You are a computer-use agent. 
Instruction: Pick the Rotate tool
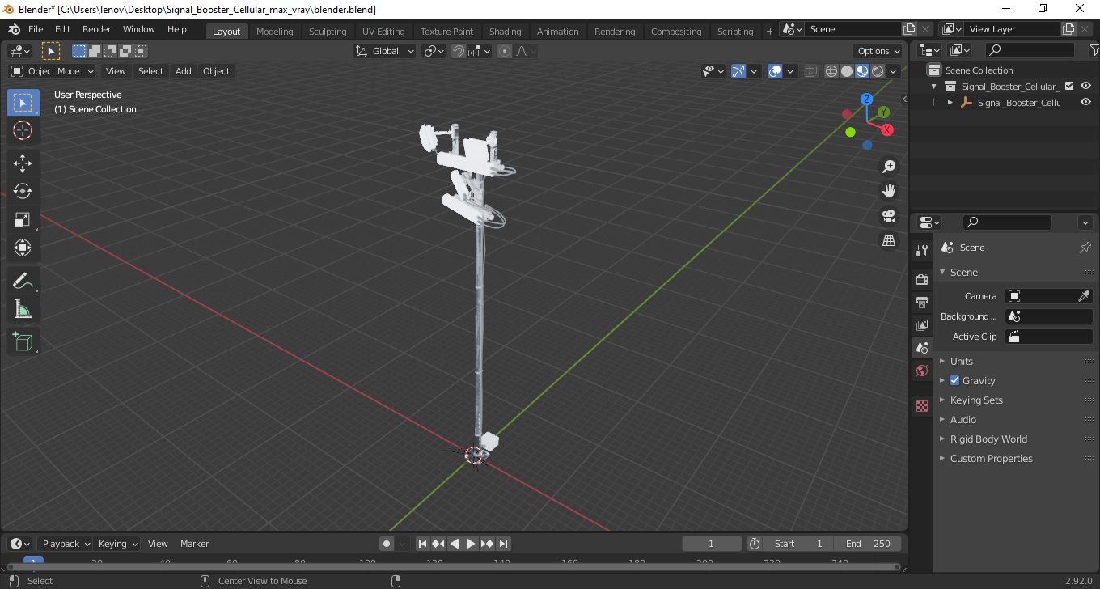[x=23, y=192]
